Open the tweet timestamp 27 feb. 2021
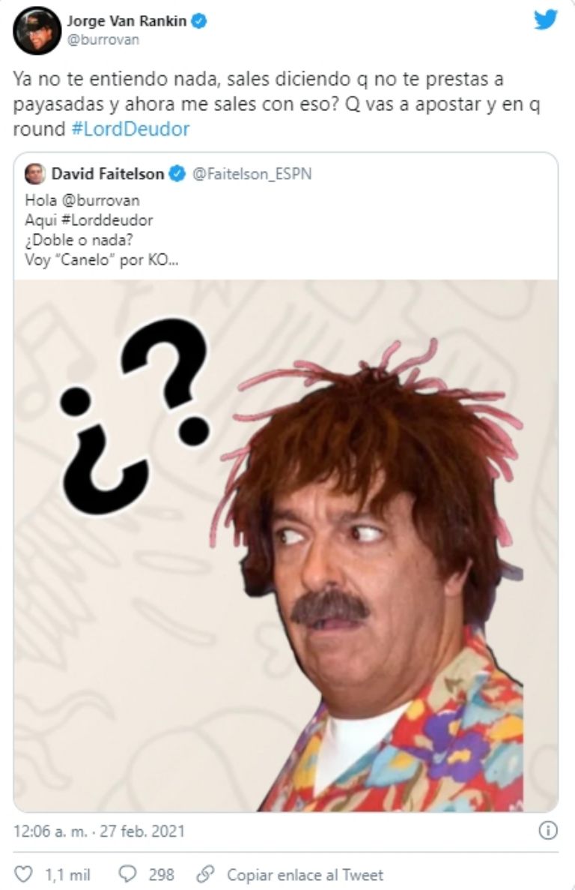 [100, 831]
